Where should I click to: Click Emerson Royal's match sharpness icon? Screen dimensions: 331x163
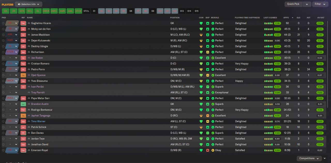pyautogui.click(x=207, y=150)
